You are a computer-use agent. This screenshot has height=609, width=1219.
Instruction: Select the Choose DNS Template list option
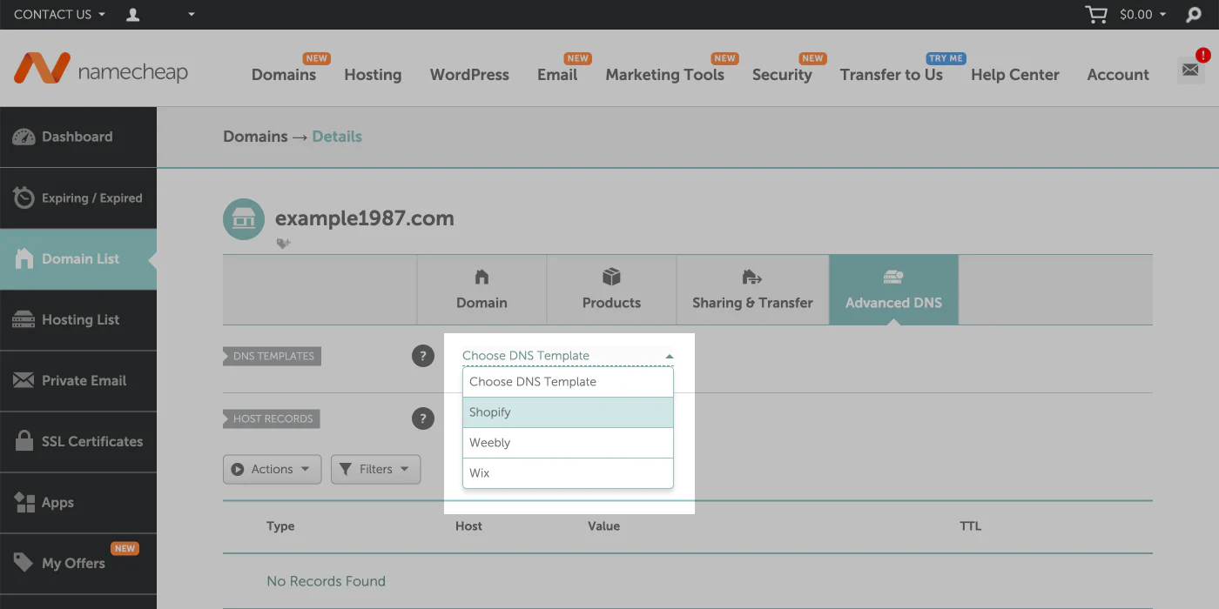pyautogui.click(x=568, y=382)
